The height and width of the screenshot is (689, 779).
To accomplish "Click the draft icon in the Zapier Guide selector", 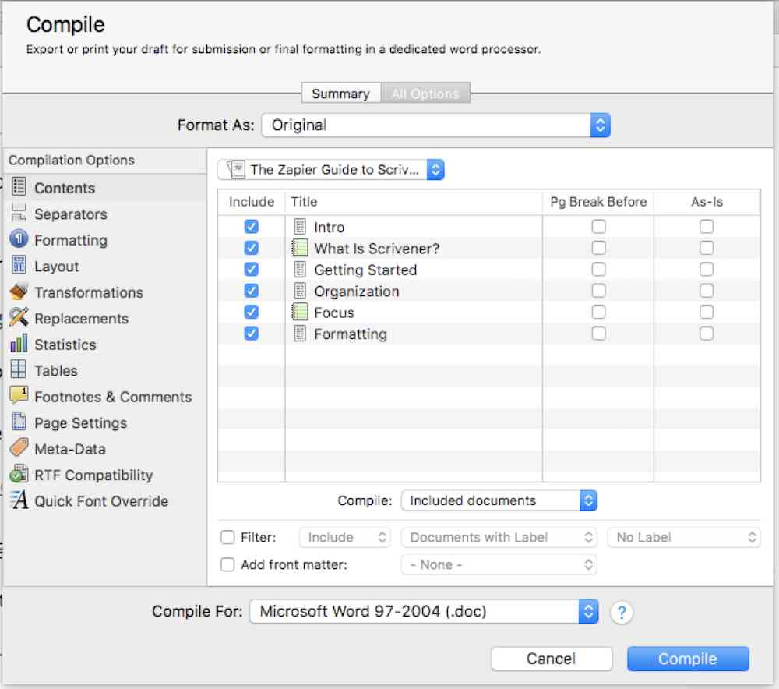I will point(236,169).
